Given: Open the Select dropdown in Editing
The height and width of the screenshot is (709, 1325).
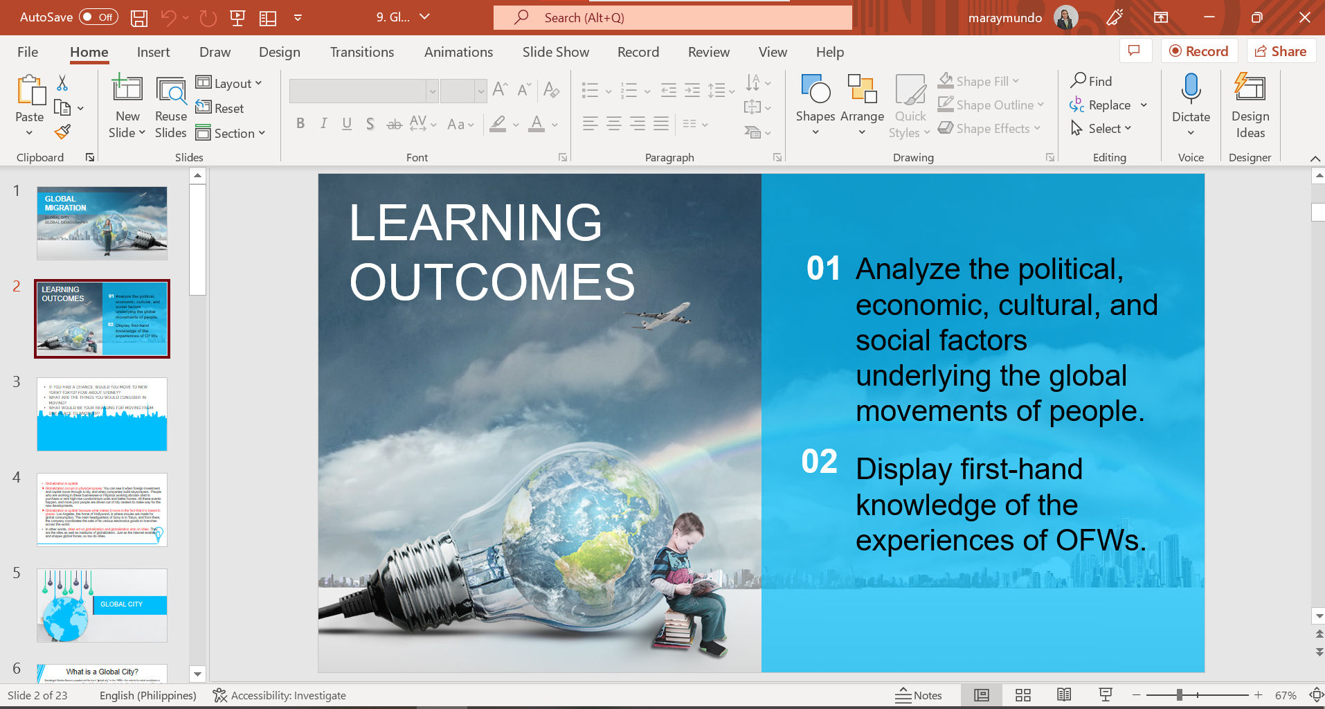Looking at the screenshot, I should (x=1101, y=129).
